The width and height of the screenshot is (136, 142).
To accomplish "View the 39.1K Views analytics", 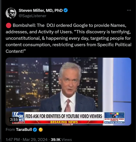I will [x=61, y=139].
